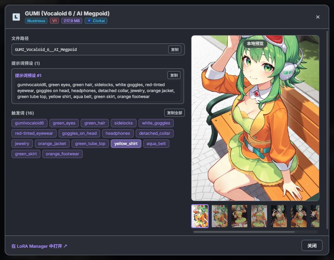Screen dimensions: 334x260
Task: Select the green_hair trigger word tag
Action: point(95,123)
